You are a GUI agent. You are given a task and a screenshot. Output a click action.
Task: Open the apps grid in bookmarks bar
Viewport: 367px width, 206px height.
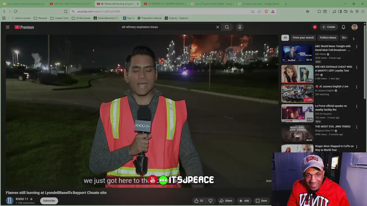coord(4,18)
